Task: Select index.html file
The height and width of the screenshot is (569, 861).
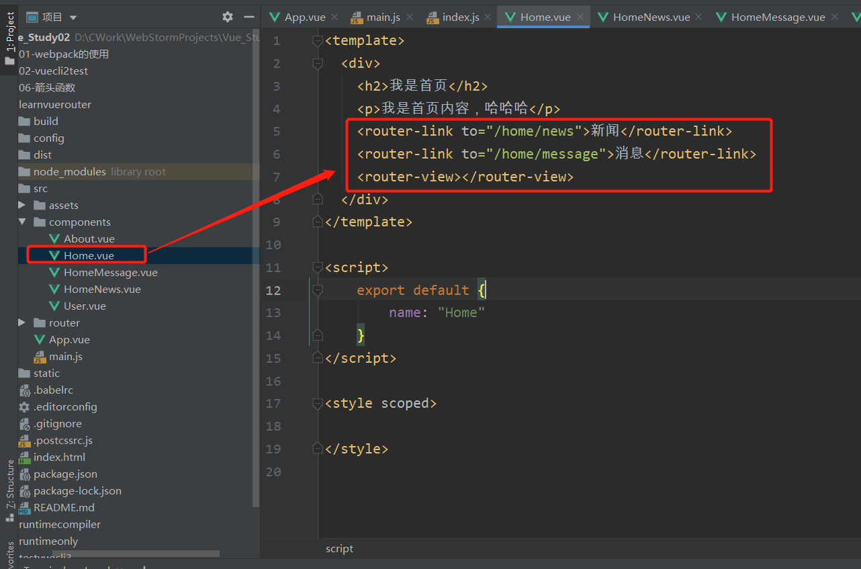Action: 59,457
